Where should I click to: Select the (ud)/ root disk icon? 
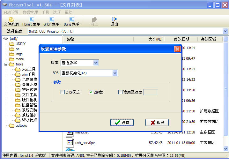(5, 39)
